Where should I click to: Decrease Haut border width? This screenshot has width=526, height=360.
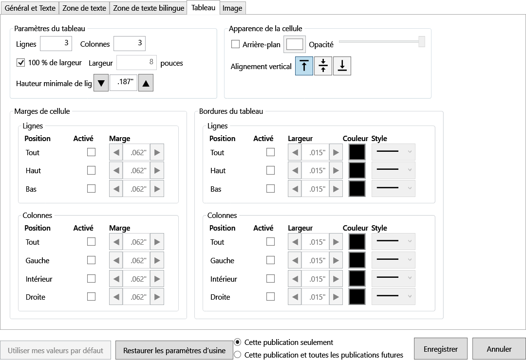coord(295,170)
